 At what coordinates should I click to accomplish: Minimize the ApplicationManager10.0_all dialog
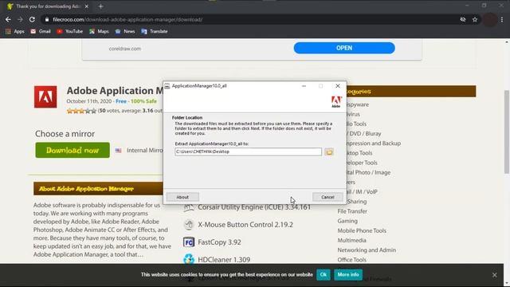[304, 86]
